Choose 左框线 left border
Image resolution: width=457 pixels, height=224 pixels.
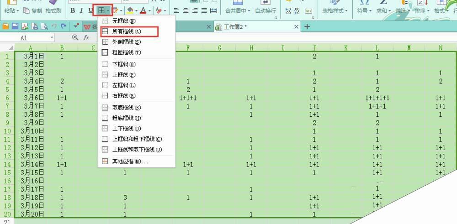[x=136, y=85]
